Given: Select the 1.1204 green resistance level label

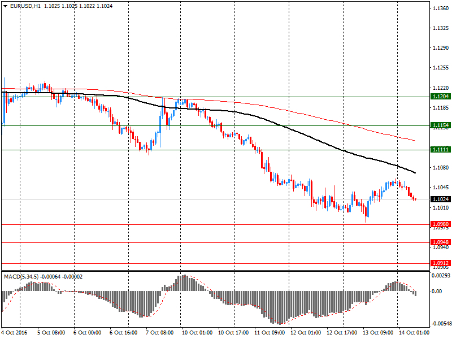Looking at the screenshot, I should (441, 96).
